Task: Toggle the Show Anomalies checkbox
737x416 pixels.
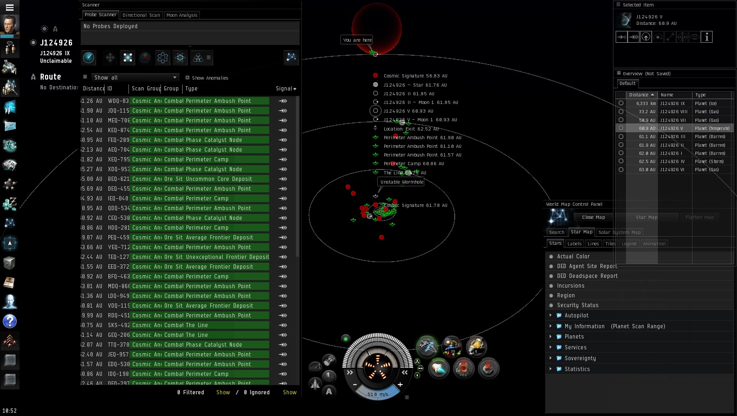Action: click(188, 77)
